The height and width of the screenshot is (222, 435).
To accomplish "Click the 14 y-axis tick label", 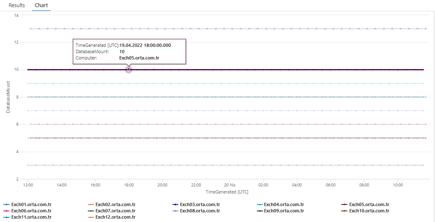I will coord(16,15).
